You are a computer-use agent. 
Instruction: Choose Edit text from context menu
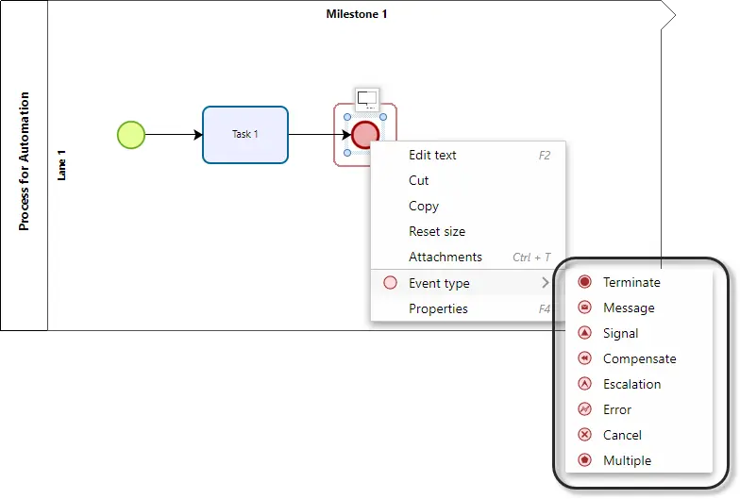pyautogui.click(x=468, y=155)
